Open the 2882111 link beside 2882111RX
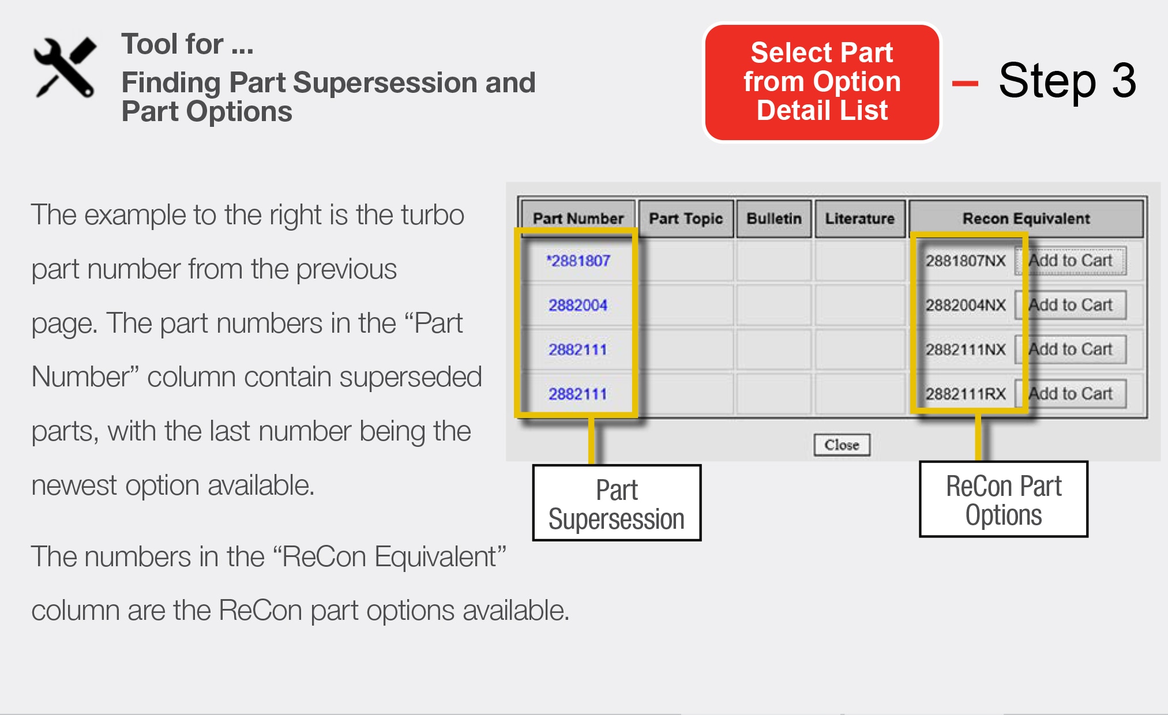The height and width of the screenshot is (715, 1168). [578, 394]
